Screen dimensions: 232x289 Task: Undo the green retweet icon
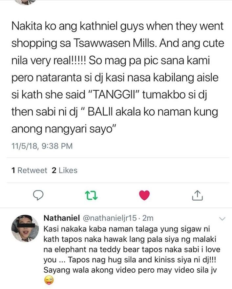click(91, 195)
